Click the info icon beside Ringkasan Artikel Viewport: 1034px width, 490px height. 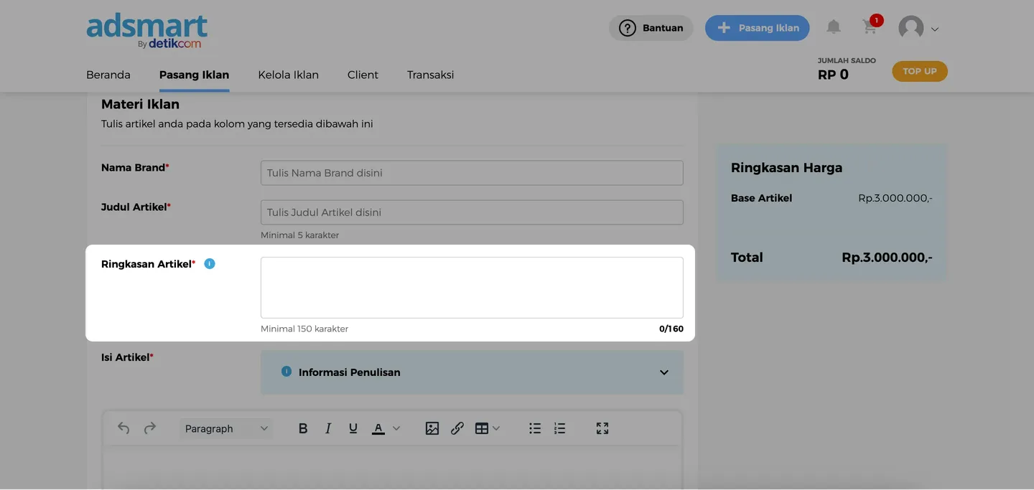(x=210, y=264)
